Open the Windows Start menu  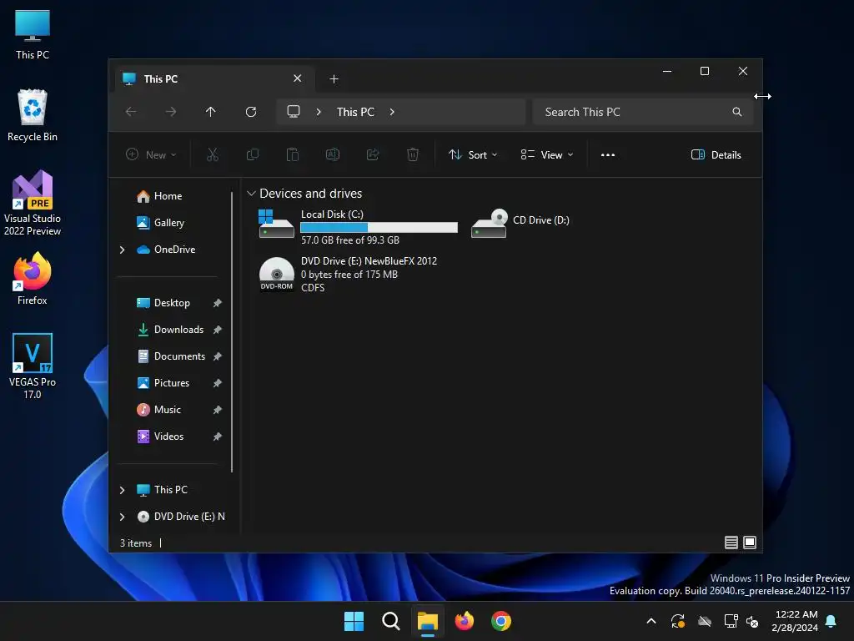click(x=354, y=621)
